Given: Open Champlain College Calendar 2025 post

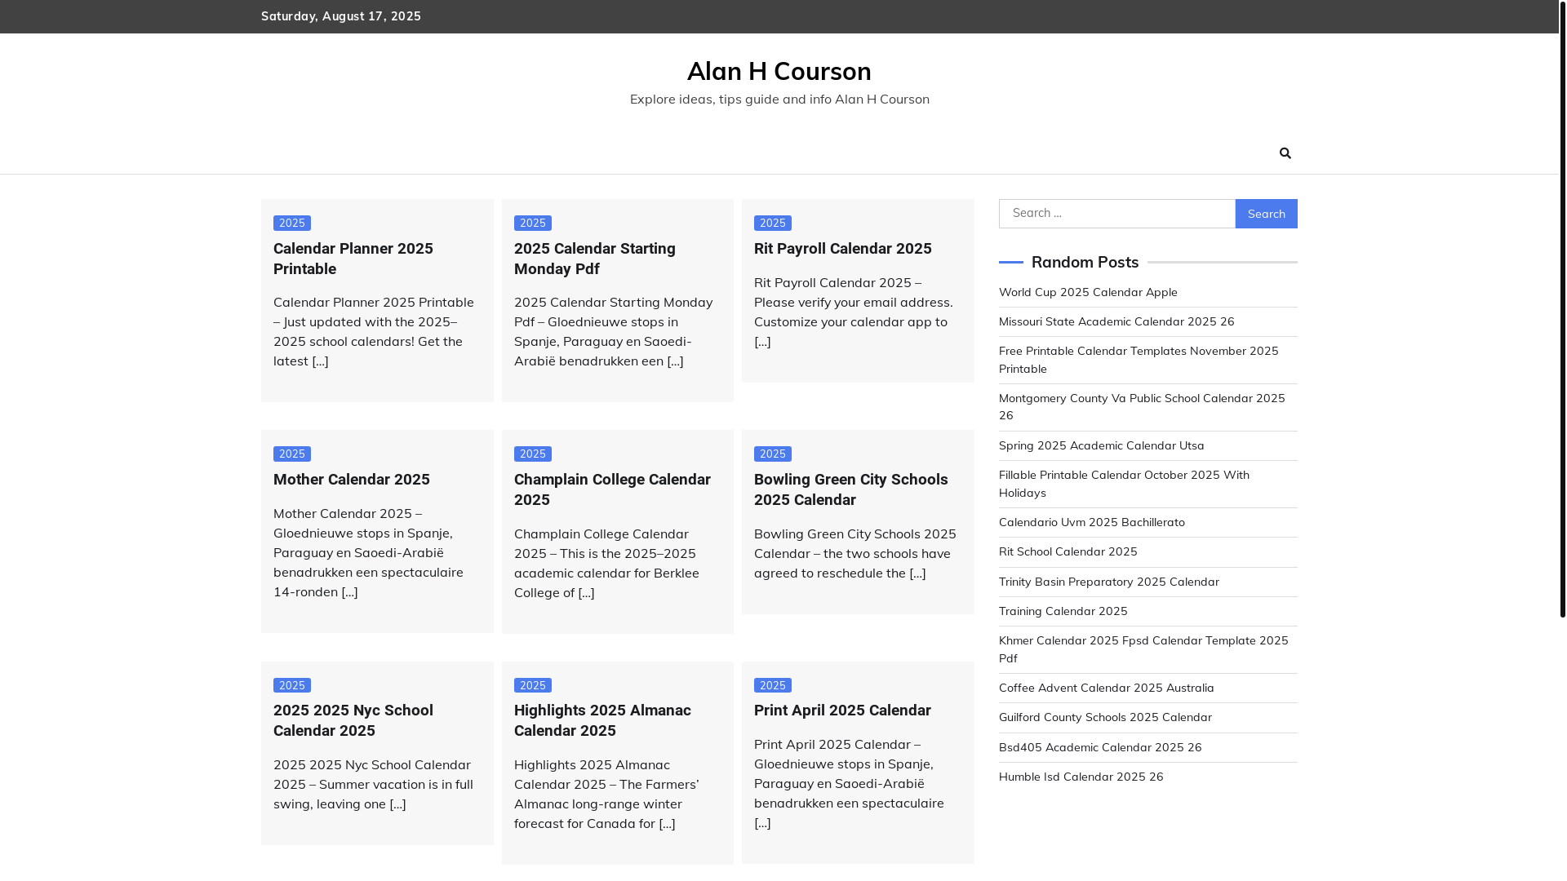Looking at the screenshot, I should (x=612, y=489).
